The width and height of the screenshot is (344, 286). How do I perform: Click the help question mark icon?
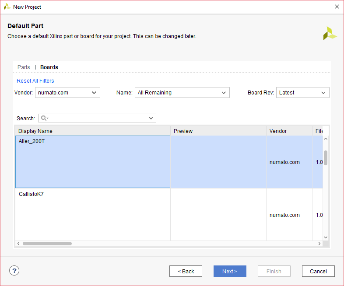(x=14, y=271)
